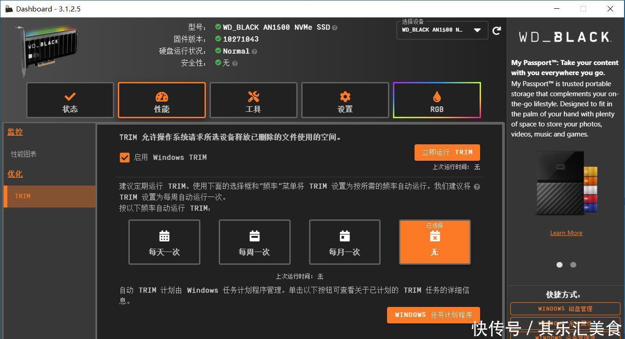This screenshot has width=625, height=339.
Task: Open WINDOWS 磁盘管理 shortcut
Action: coord(565,309)
